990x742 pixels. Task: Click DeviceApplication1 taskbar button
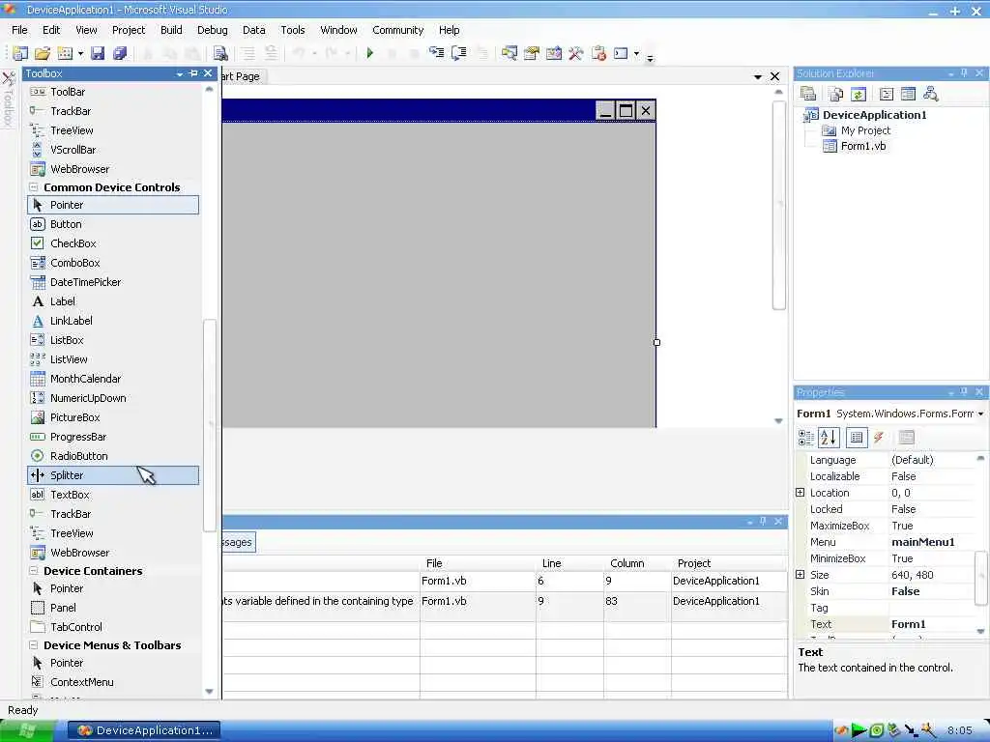coord(145,730)
